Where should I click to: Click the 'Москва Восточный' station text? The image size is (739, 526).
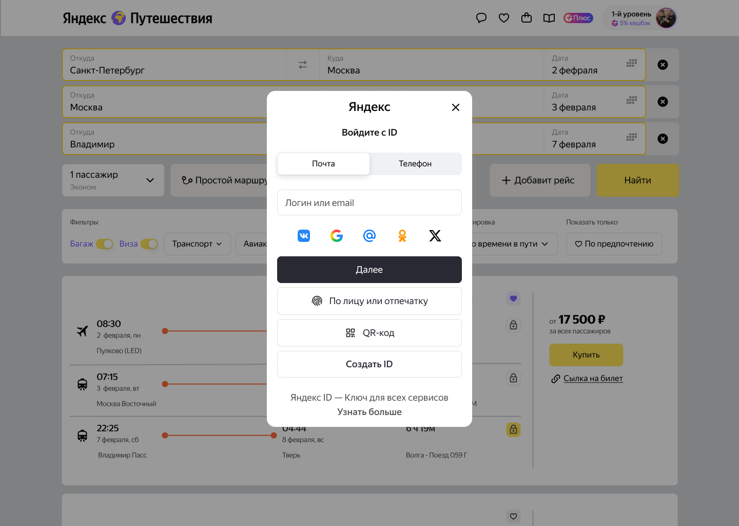126,404
